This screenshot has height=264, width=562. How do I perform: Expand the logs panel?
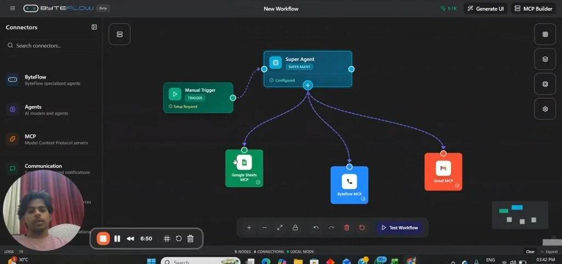click(549, 252)
